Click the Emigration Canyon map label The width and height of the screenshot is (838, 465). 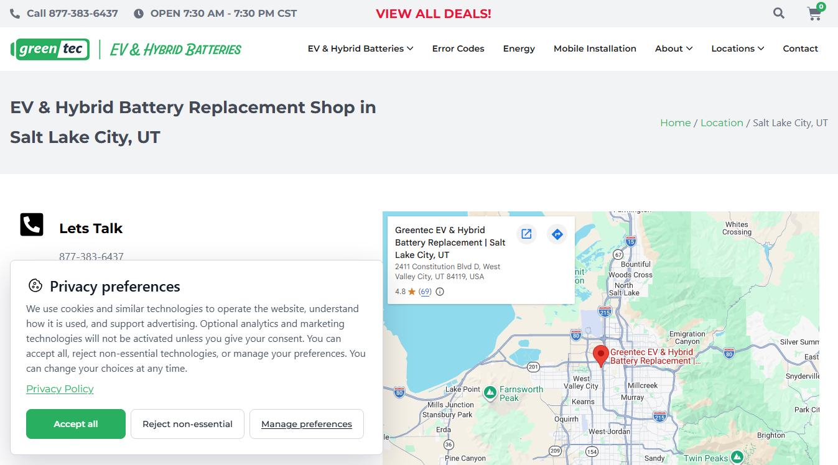pyautogui.click(x=687, y=338)
